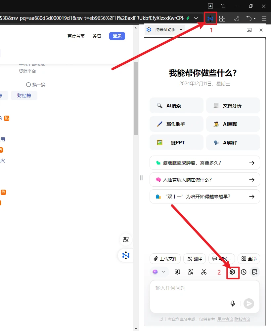Focus the 输入任何问题 input box

pyautogui.click(x=204, y=296)
